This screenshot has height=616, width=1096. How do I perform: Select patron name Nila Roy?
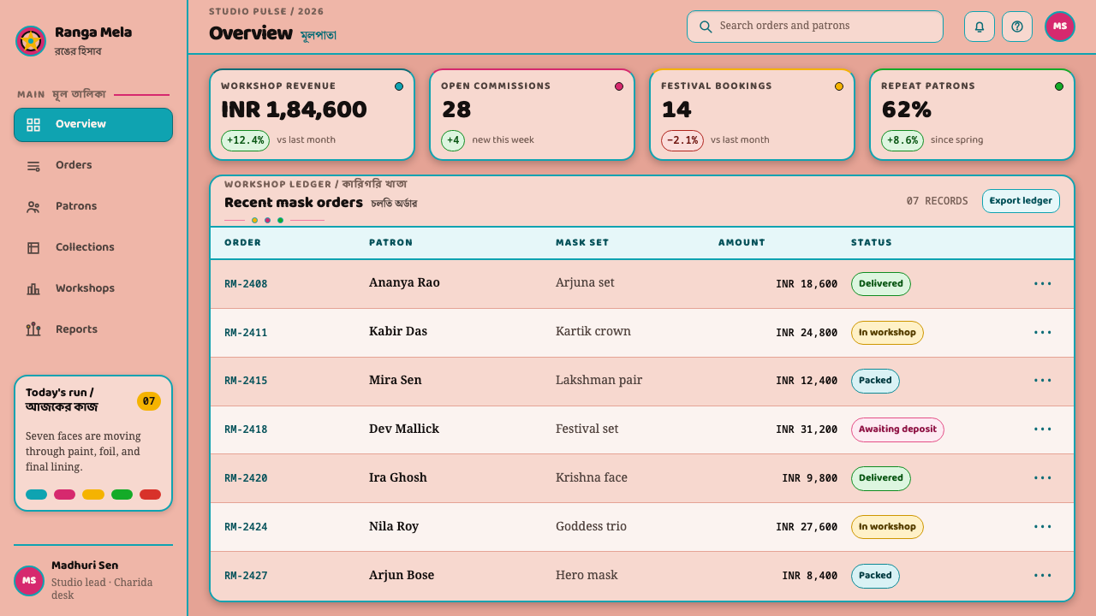click(394, 527)
